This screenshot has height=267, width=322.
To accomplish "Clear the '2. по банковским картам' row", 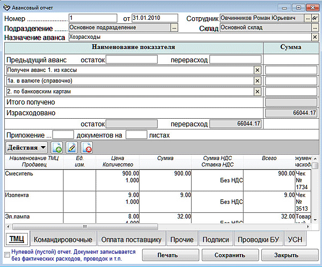I will click(x=257, y=91).
